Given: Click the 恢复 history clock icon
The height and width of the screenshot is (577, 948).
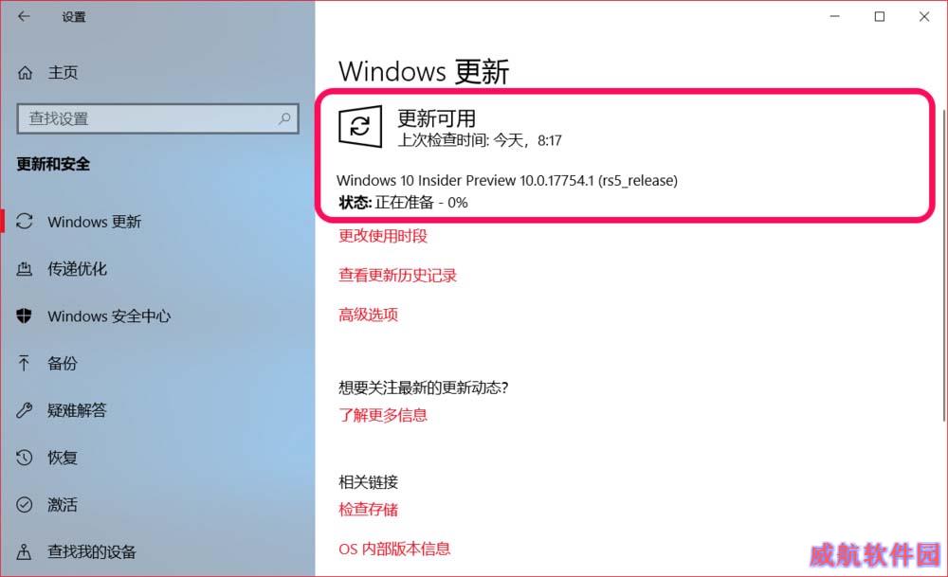Looking at the screenshot, I should (25, 458).
